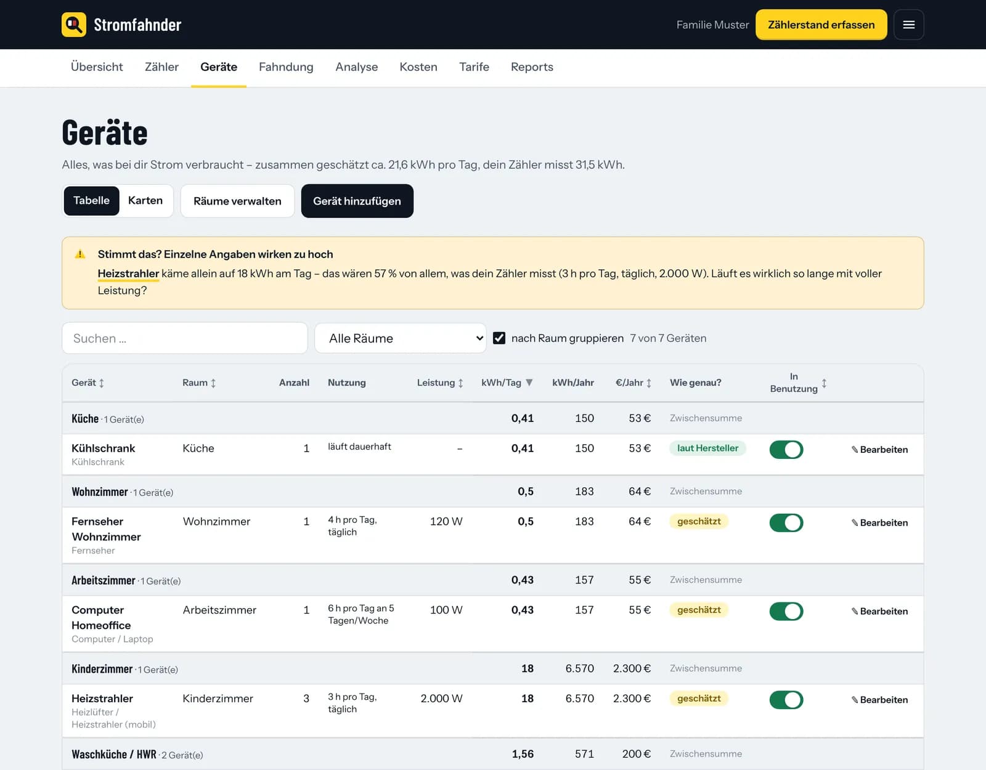Click 'Räume verwalten' button
The width and height of the screenshot is (986, 770).
(237, 201)
